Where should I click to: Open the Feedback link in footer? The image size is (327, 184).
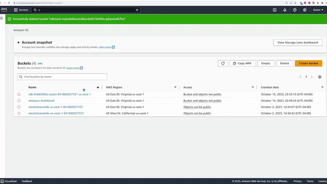(27, 181)
